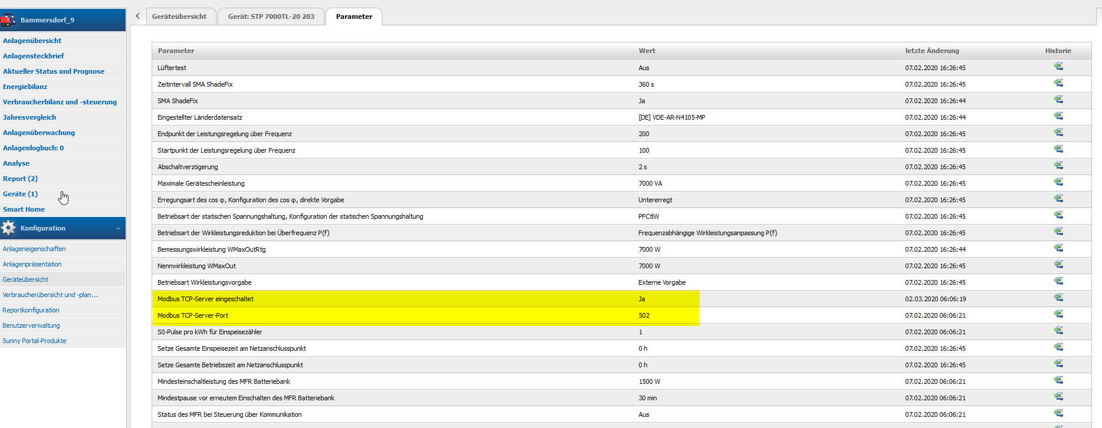Click the Untererregt value
The image size is (1102, 428).
(655, 200)
